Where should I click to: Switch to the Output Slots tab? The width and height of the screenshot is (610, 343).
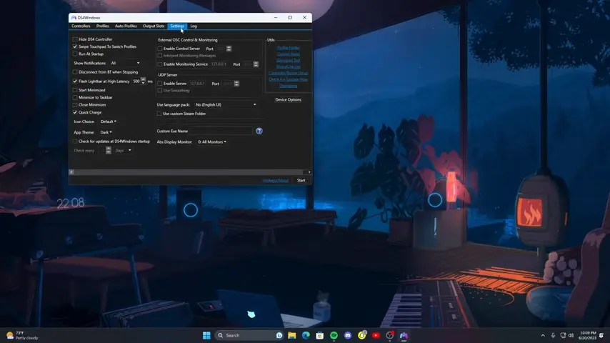click(154, 26)
